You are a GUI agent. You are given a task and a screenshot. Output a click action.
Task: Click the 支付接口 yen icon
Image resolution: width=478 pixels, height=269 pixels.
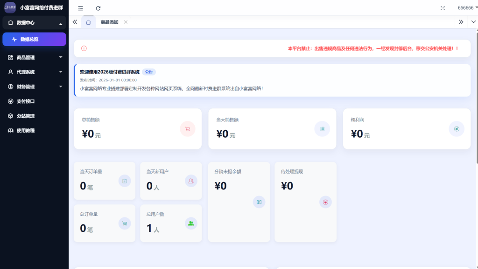pos(11,101)
